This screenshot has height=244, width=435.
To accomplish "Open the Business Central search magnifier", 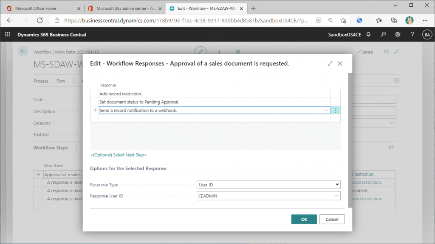I will [x=383, y=35].
